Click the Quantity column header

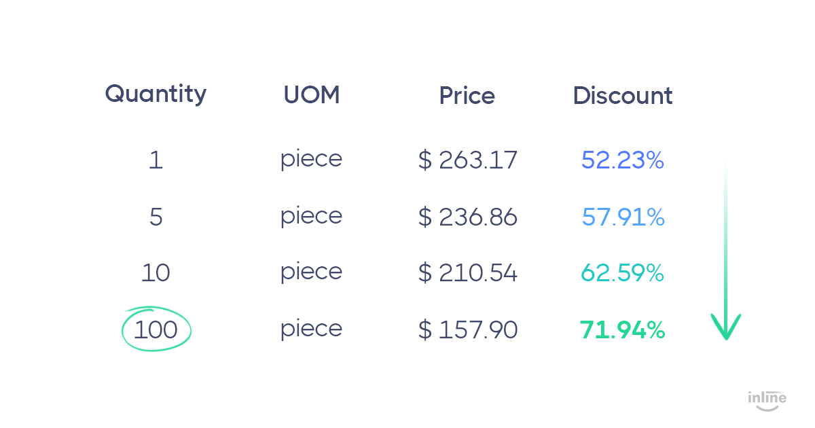click(156, 94)
